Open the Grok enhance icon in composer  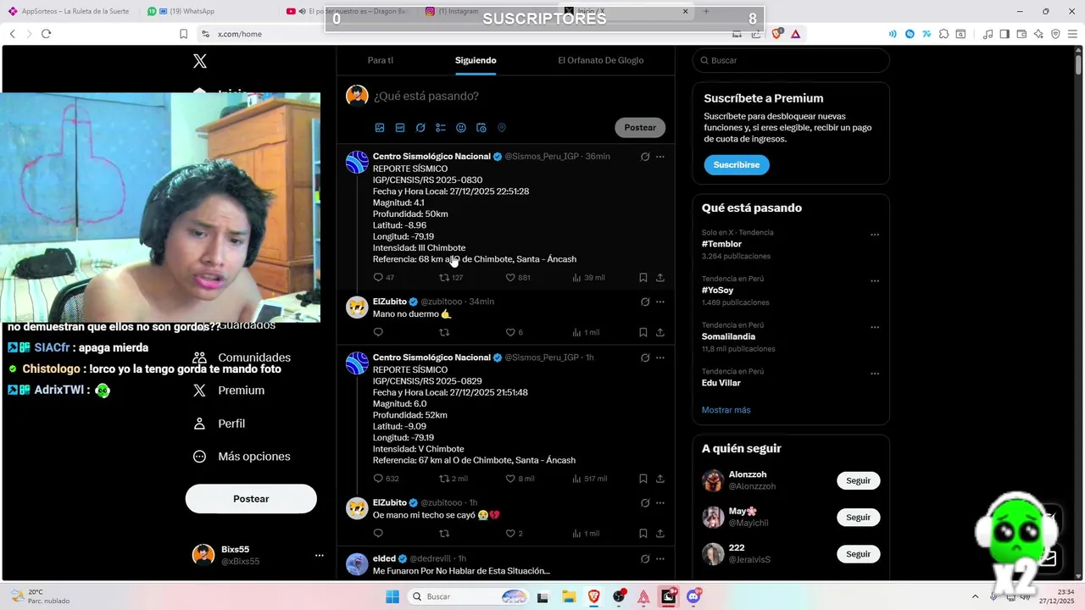pos(420,128)
